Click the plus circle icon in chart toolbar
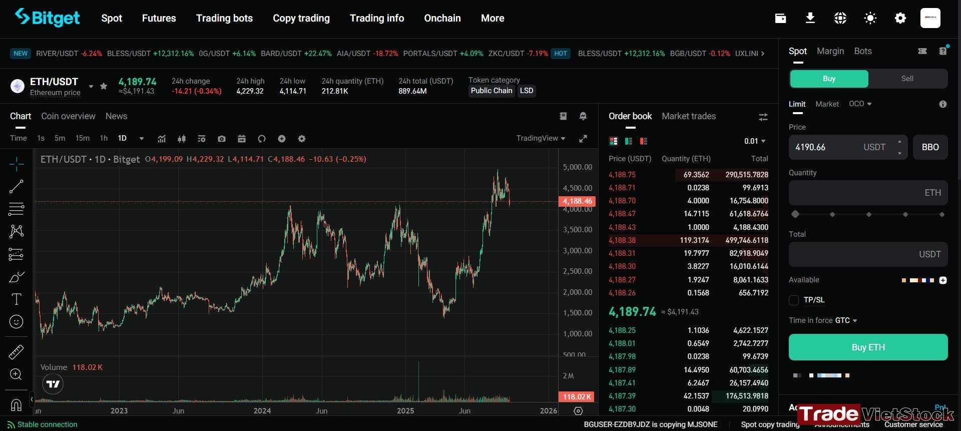Viewport: 961px width, 431px height. point(282,139)
